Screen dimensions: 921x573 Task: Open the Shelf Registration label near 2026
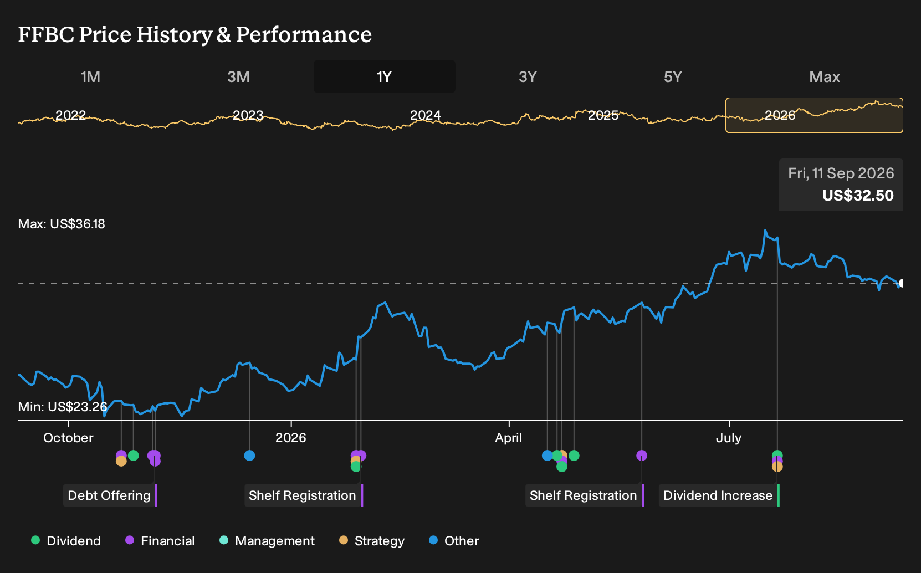304,495
